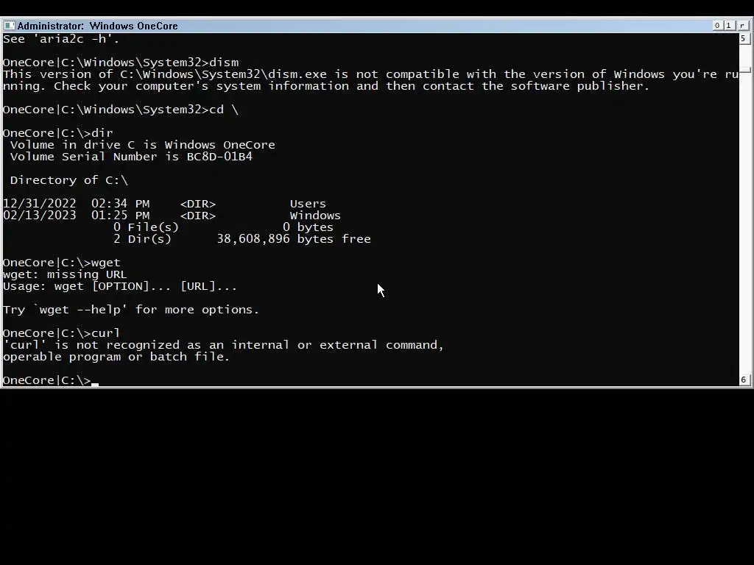This screenshot has width=754, height=565.
Task: Click the OneCore|C:\>wget command line
Action: pos(62,263)
